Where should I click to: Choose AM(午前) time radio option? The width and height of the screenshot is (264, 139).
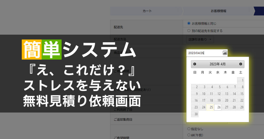[x=189, y=135]
